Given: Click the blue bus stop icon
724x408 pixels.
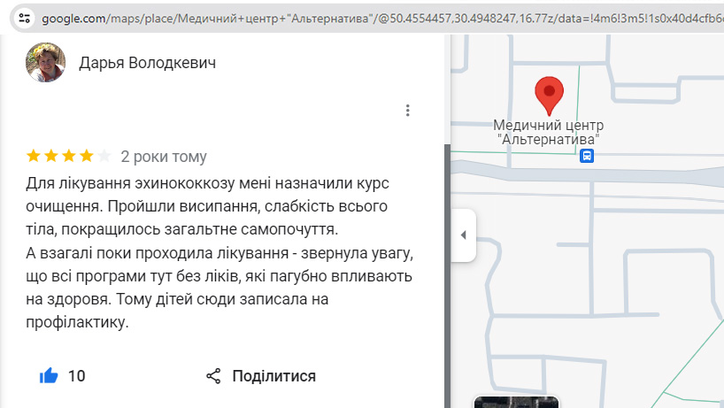Looking at the screenshot, I should coord(587,156).
